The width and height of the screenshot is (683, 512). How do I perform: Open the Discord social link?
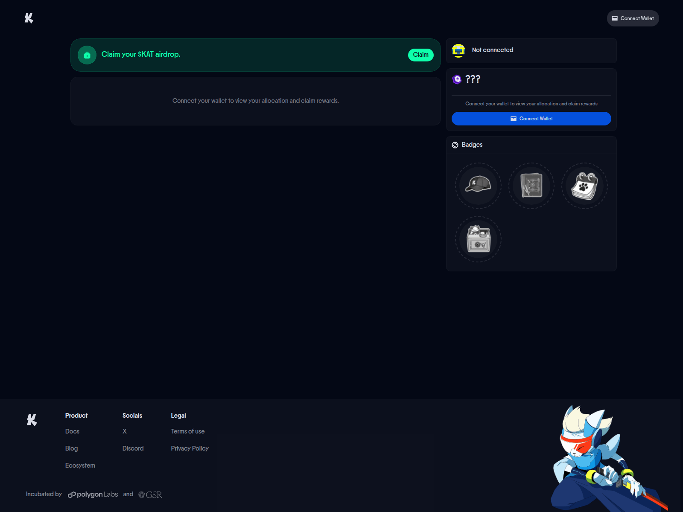tap(133, 448)
